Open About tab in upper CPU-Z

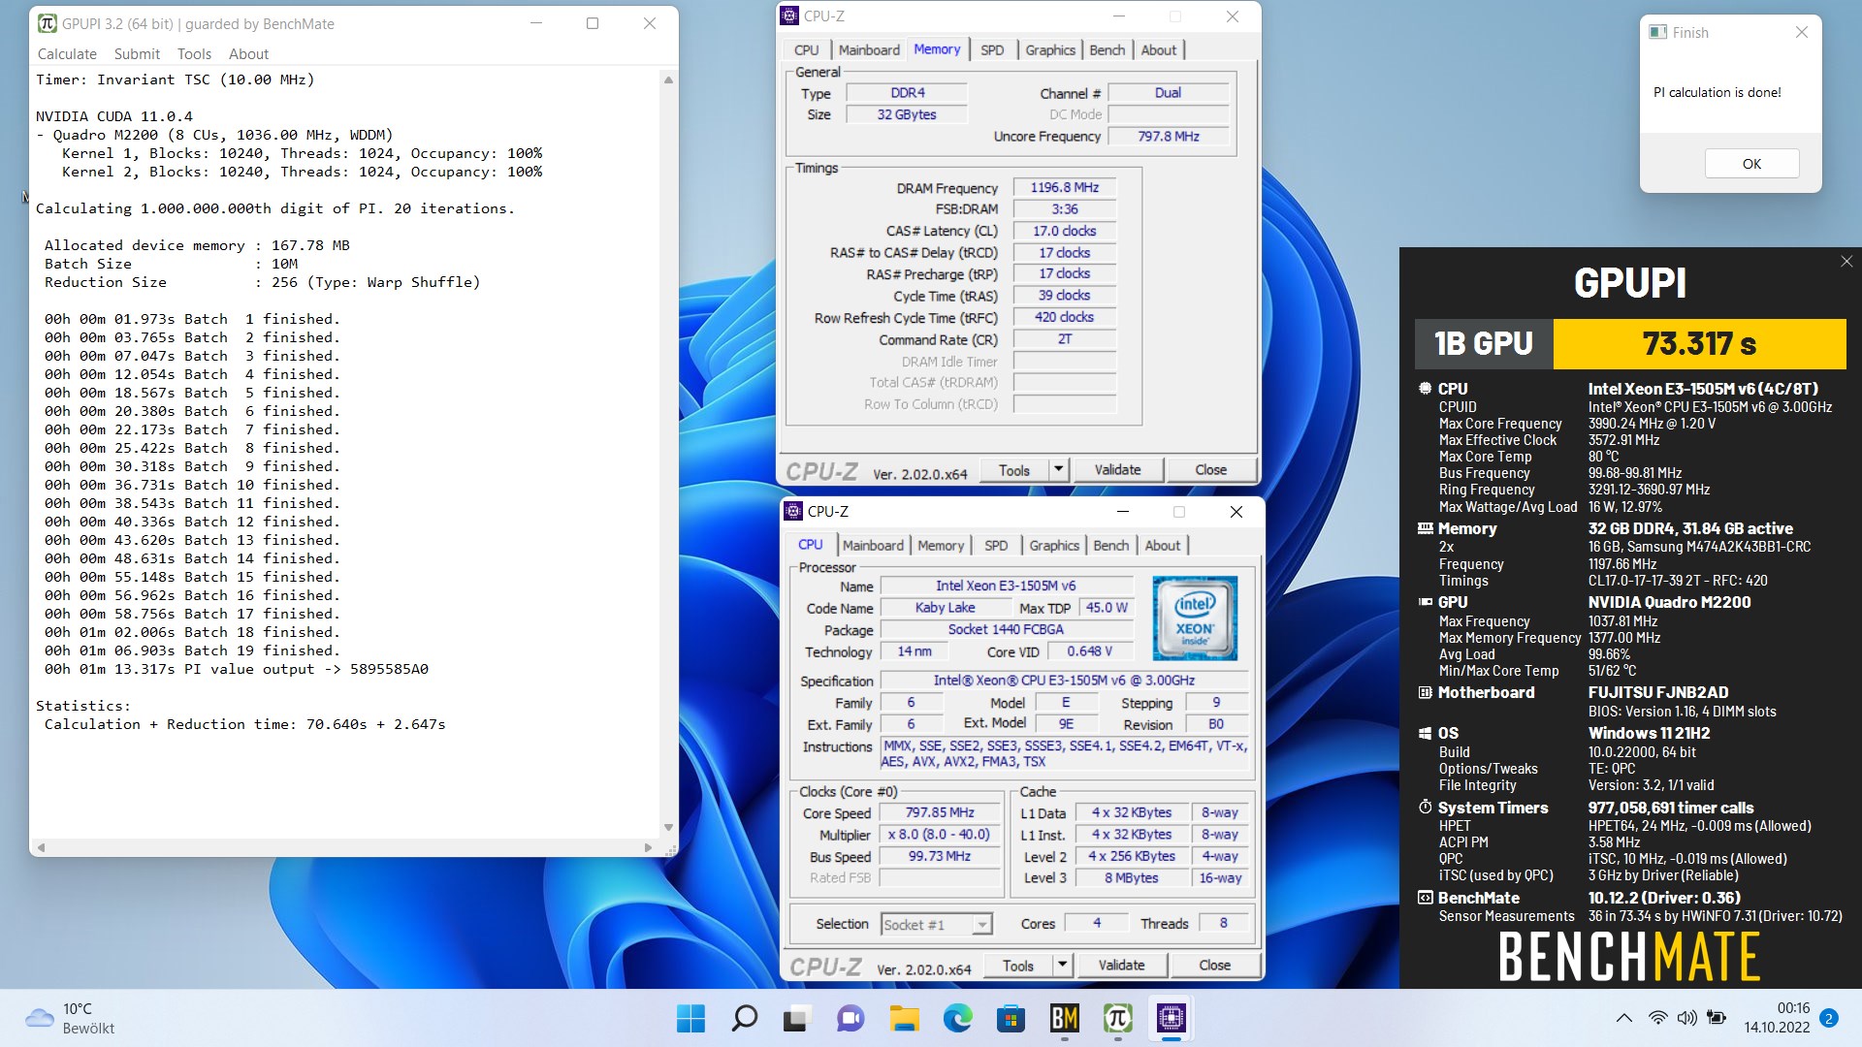pos(1158,50)
